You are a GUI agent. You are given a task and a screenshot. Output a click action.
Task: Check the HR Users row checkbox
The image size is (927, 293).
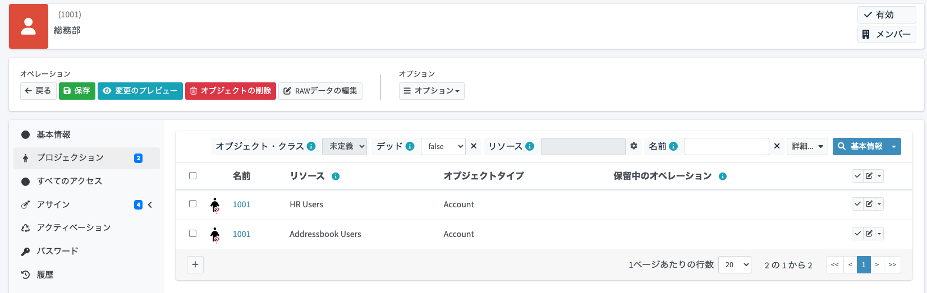[193, 204]
